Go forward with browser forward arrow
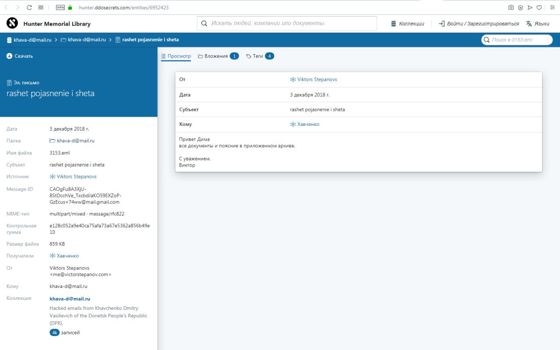 pos(17,7)
